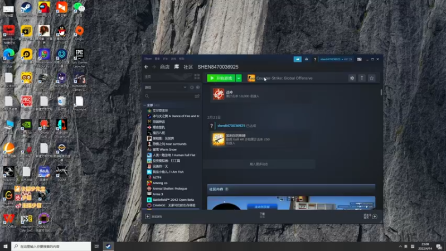Screen dimensions: 446x251
Task: Open the Recycle Bin on the desktop
Action: point(61,103)
